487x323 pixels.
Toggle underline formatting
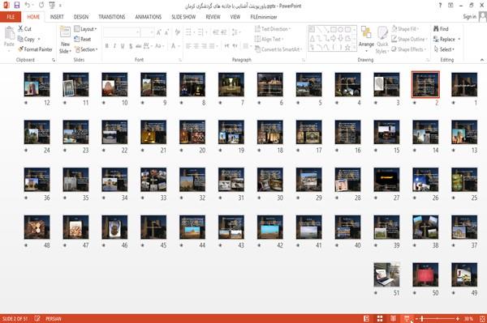point(123,46)
